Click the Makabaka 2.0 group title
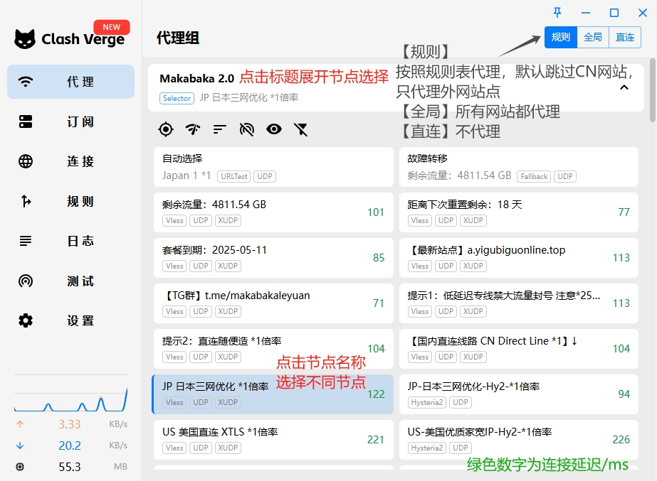This screenshot has width=657, height=481. click(197, 79)
